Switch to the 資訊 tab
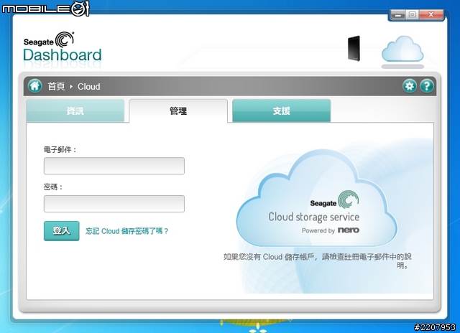The height and width of the screenshot is (333, 460). click(x=75, y=111)
